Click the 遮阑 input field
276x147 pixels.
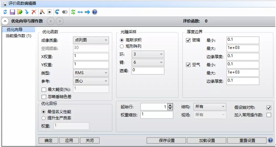148,71
